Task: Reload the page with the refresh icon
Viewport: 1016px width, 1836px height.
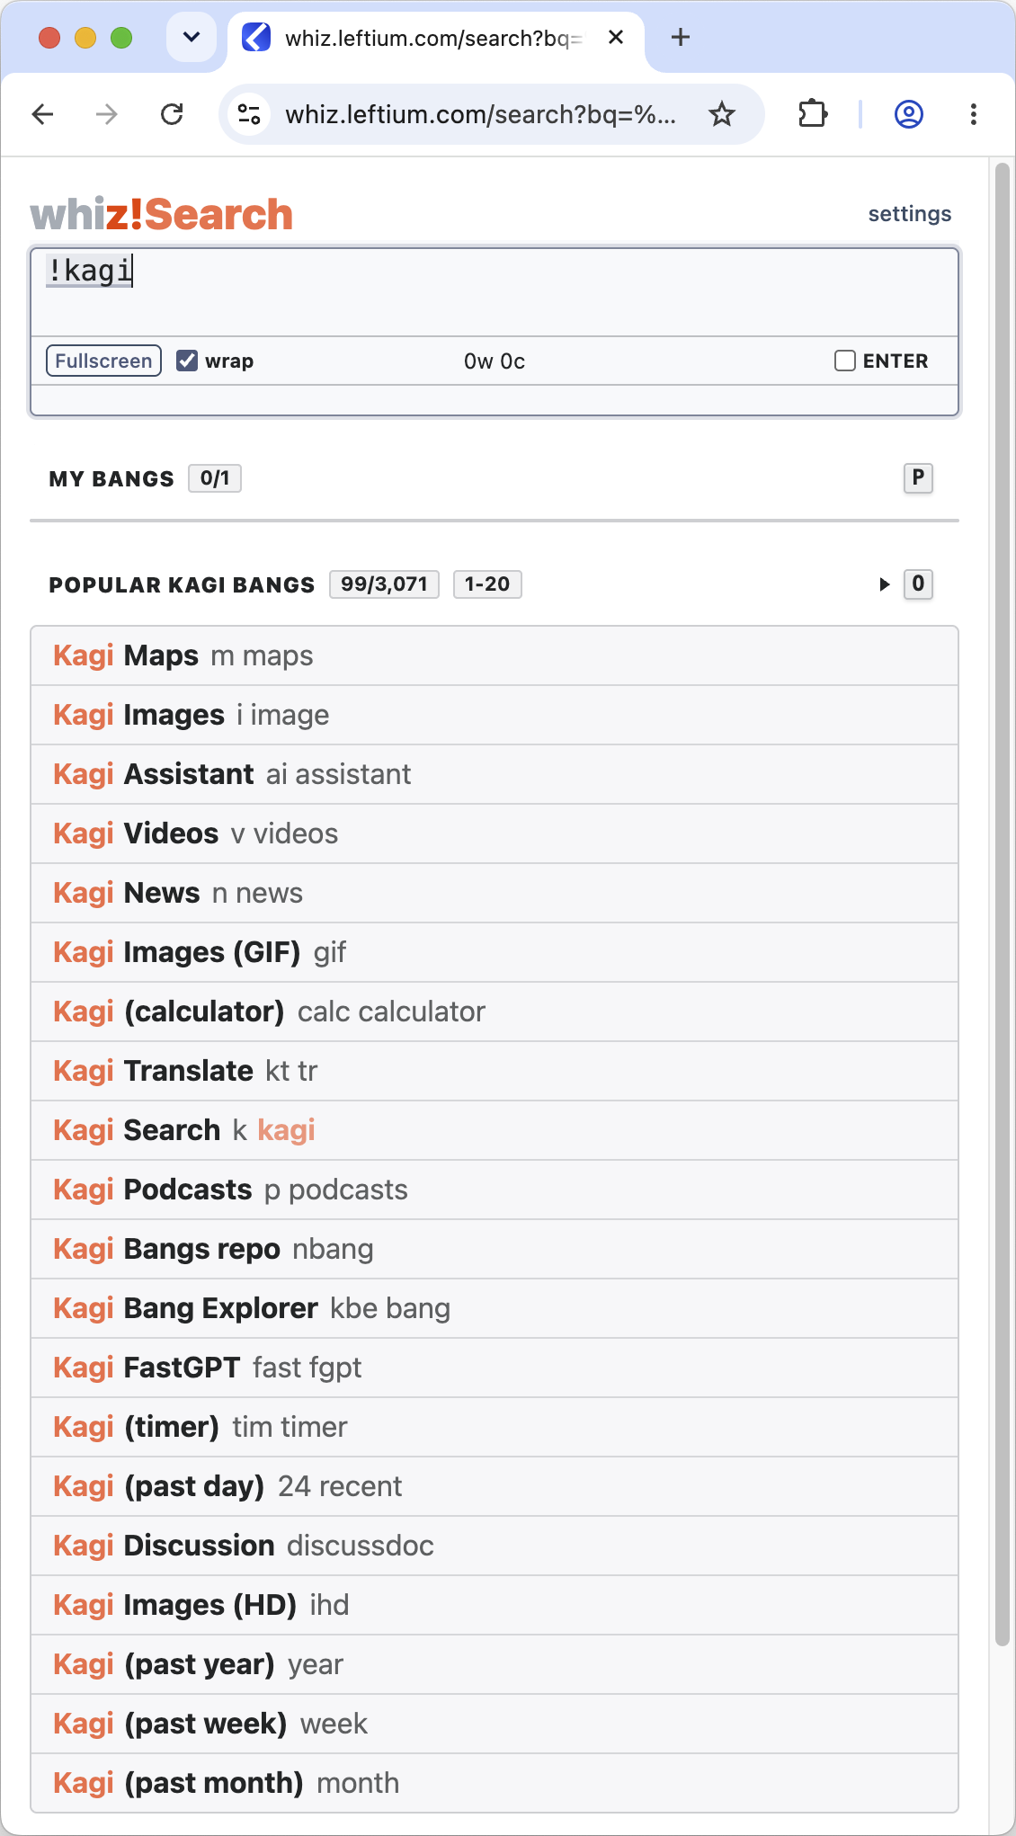Action: pyautogui.click(x=172, y=114)
